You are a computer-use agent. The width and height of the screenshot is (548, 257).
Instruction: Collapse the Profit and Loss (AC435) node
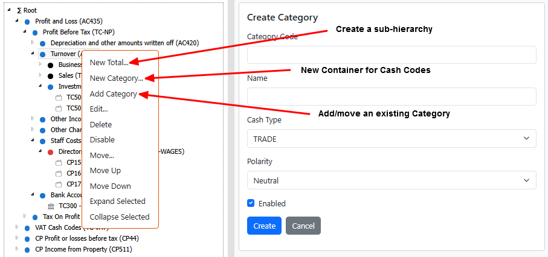click(x=17, y=21)
